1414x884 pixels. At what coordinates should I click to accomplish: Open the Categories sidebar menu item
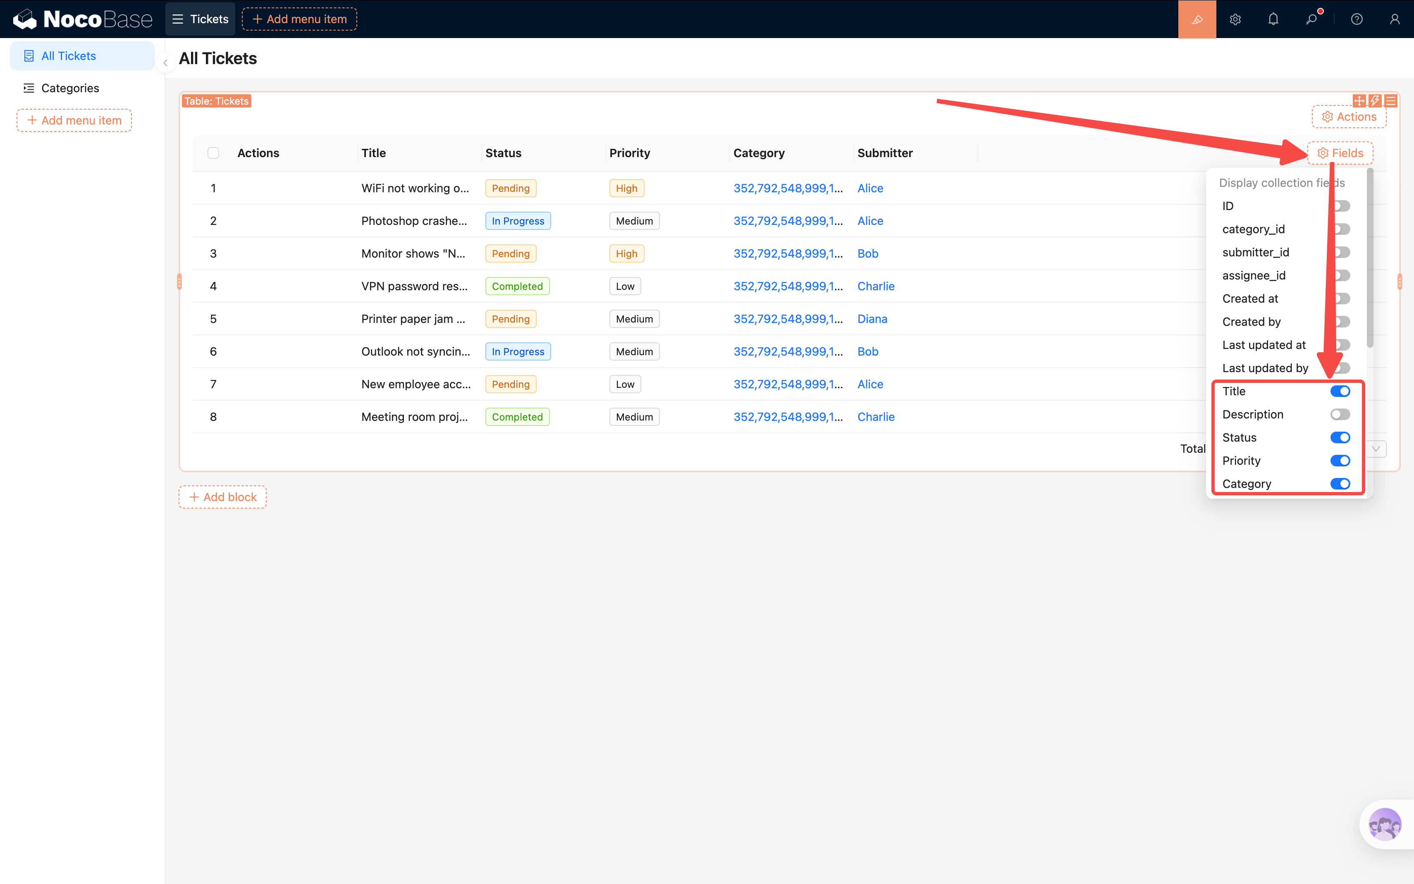pyautogui.click(x=70, y=88)
